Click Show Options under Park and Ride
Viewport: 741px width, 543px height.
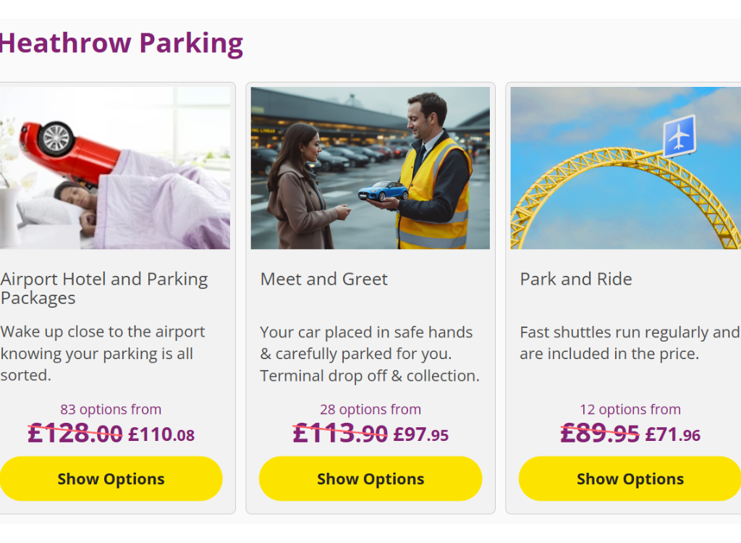point(630,479)
